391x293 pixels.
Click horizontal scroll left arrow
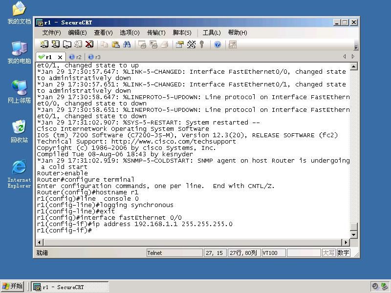point(40,242)
